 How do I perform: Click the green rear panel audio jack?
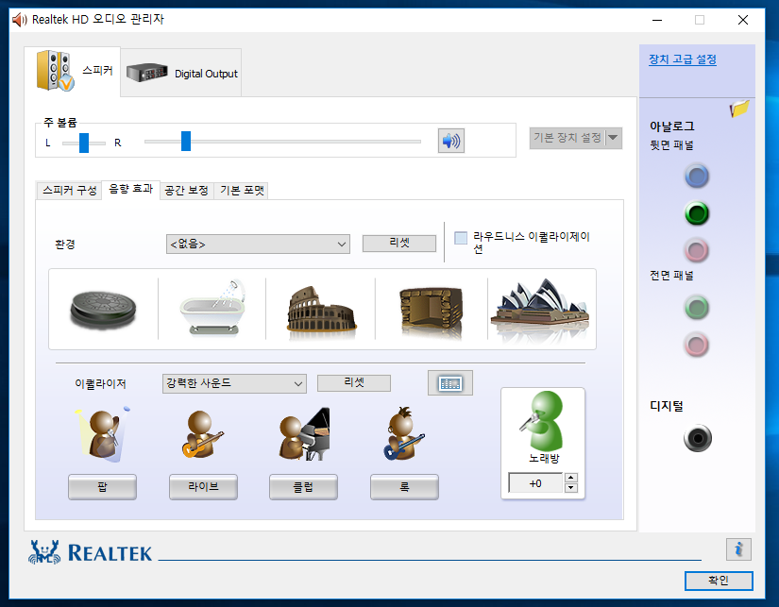[x=697, y=213]
